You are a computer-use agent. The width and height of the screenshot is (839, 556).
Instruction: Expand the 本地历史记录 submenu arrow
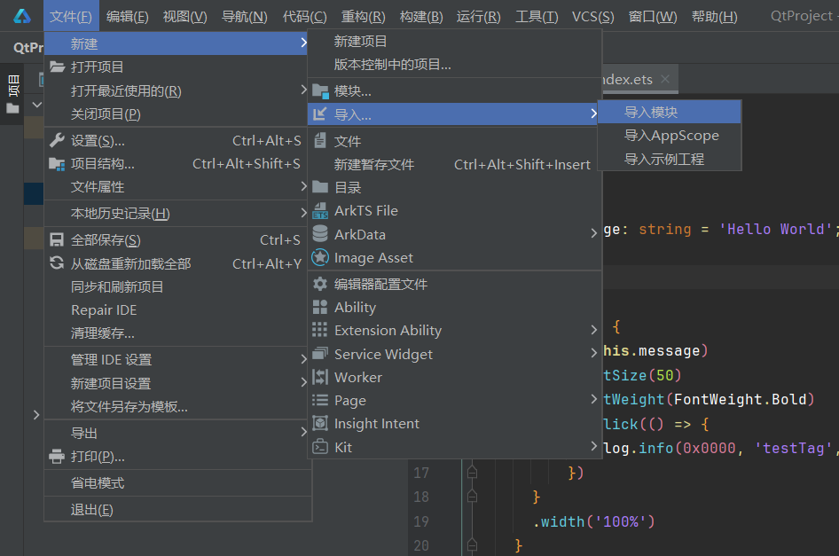pyautogui.click(x=303, y=214)
